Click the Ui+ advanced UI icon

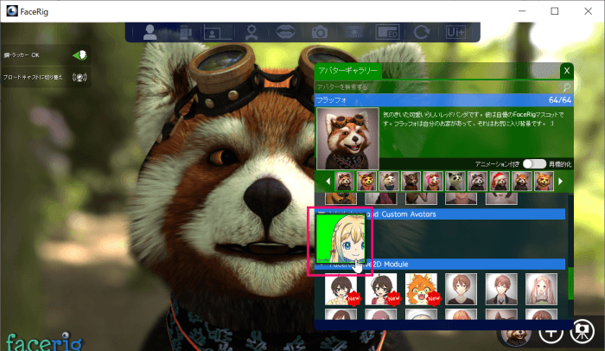455,32
